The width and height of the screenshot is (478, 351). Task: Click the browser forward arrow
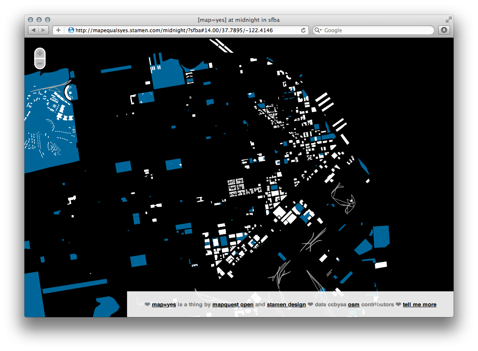tap(43, 30)
